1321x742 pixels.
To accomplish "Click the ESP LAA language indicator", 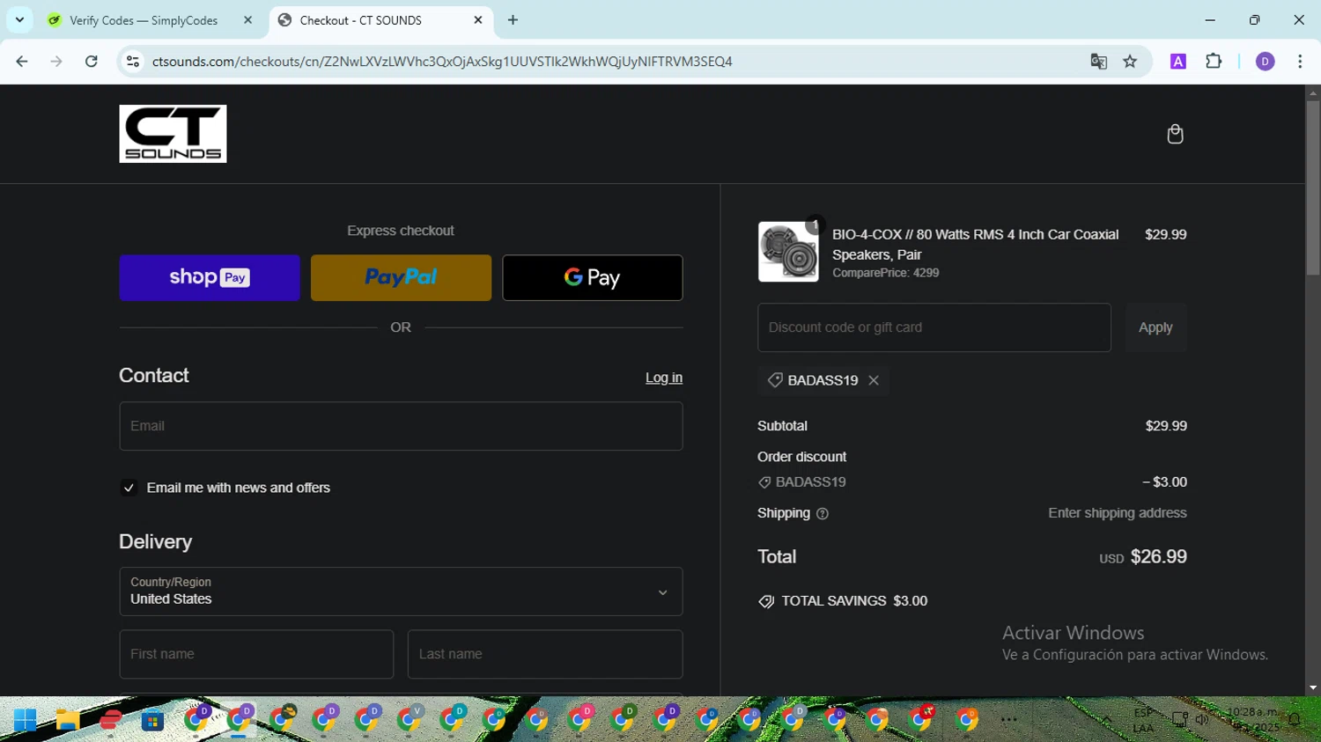I will (x=1143, y=720).
